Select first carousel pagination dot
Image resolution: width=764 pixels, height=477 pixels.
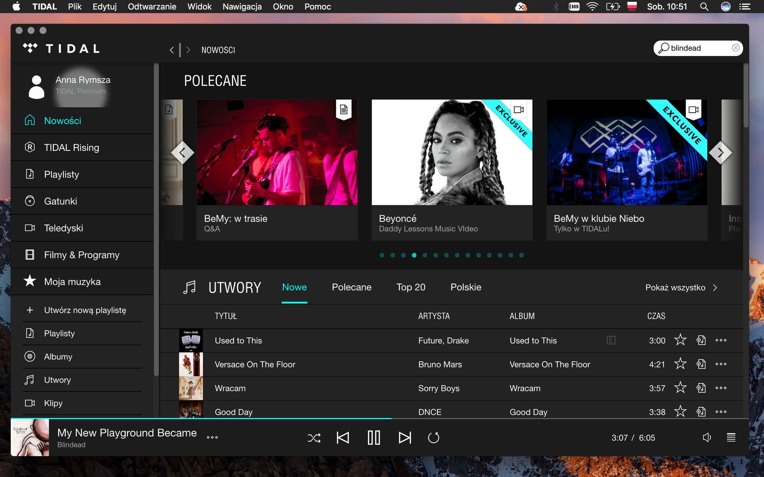click(382, 255)
